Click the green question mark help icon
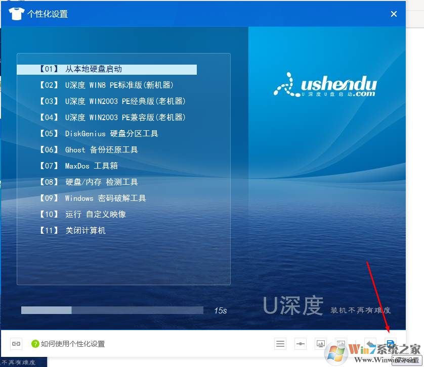The width and height of the screenshot is (424, 367). point(35,344)
